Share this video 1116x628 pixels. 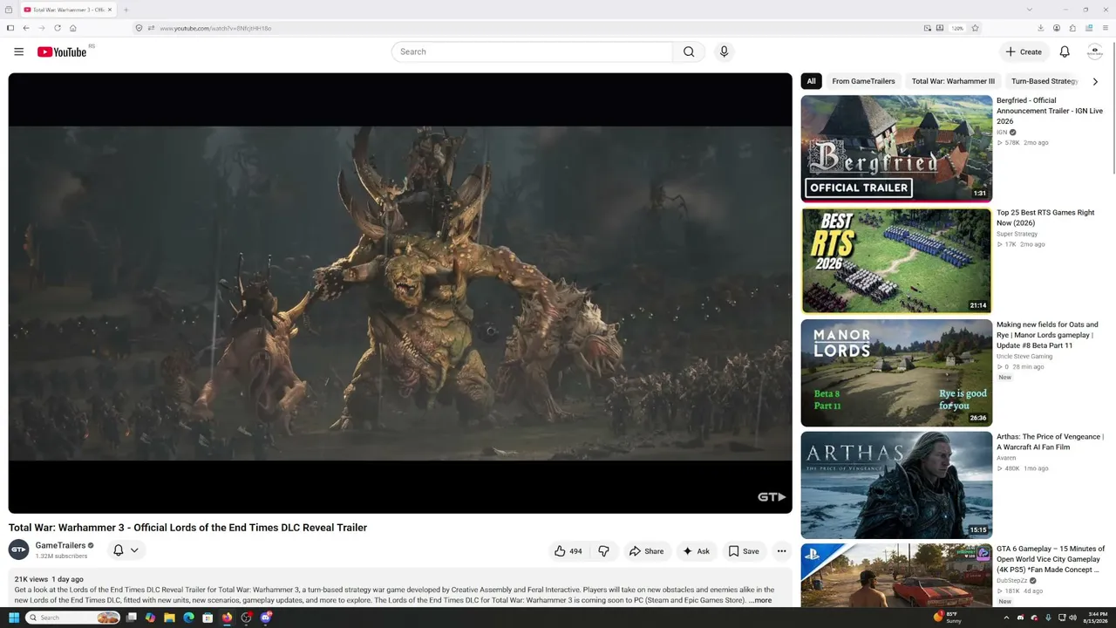[x=646, y=551]
